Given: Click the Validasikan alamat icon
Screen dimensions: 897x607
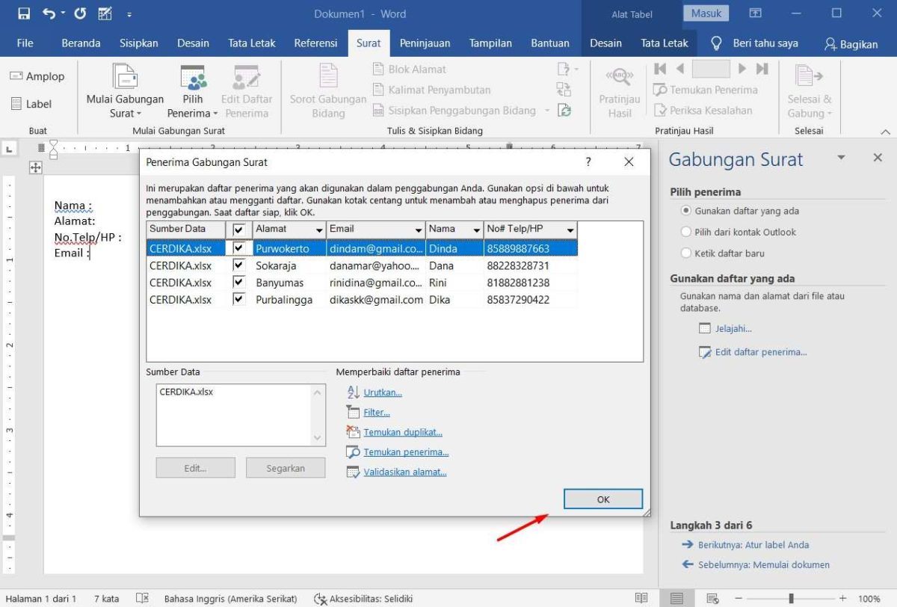Looking at the screenshot, I should [x=354, y=472].
